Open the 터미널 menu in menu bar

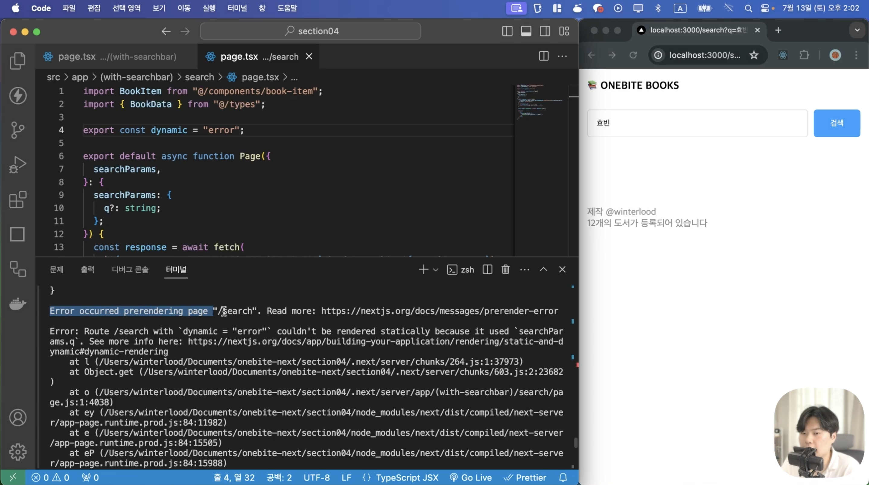pos(237,8)
